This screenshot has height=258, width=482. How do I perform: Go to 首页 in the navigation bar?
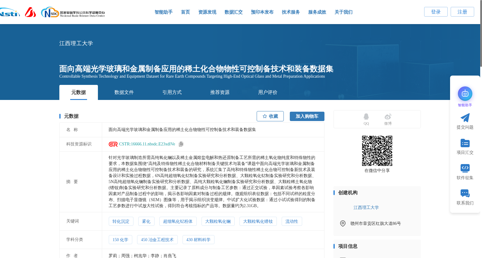pyautogui.click(x=185, y=12)
